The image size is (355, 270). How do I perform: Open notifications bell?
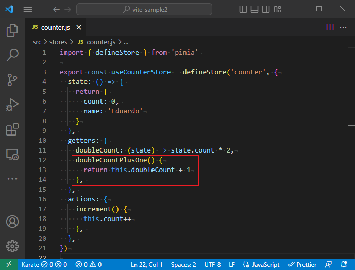click(344, 264)
